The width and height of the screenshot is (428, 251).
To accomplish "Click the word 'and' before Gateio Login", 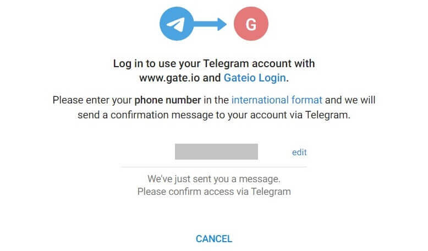I will tap(212, 78).
